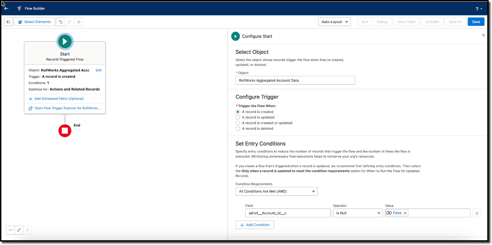Click the Save button

coord(476,22)
